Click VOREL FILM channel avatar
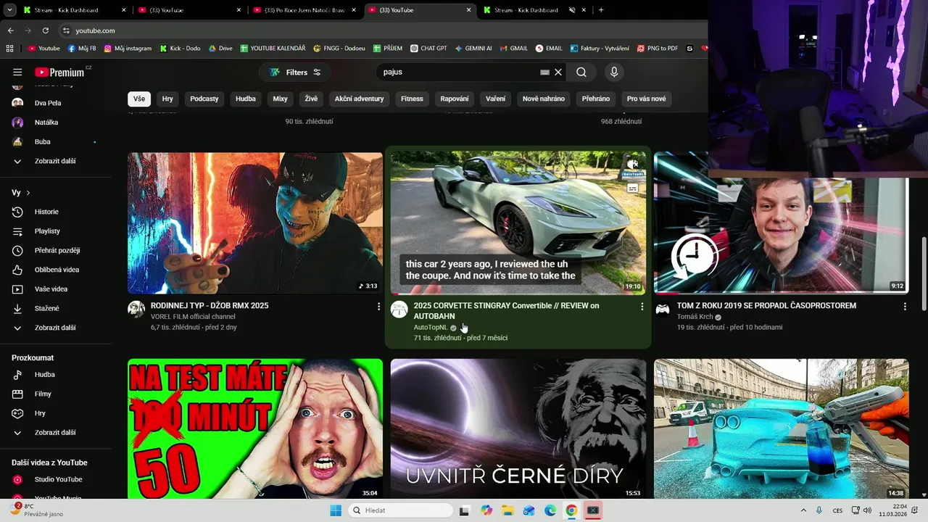Viewport: 928px width, 522px height. tap(136, 310)
